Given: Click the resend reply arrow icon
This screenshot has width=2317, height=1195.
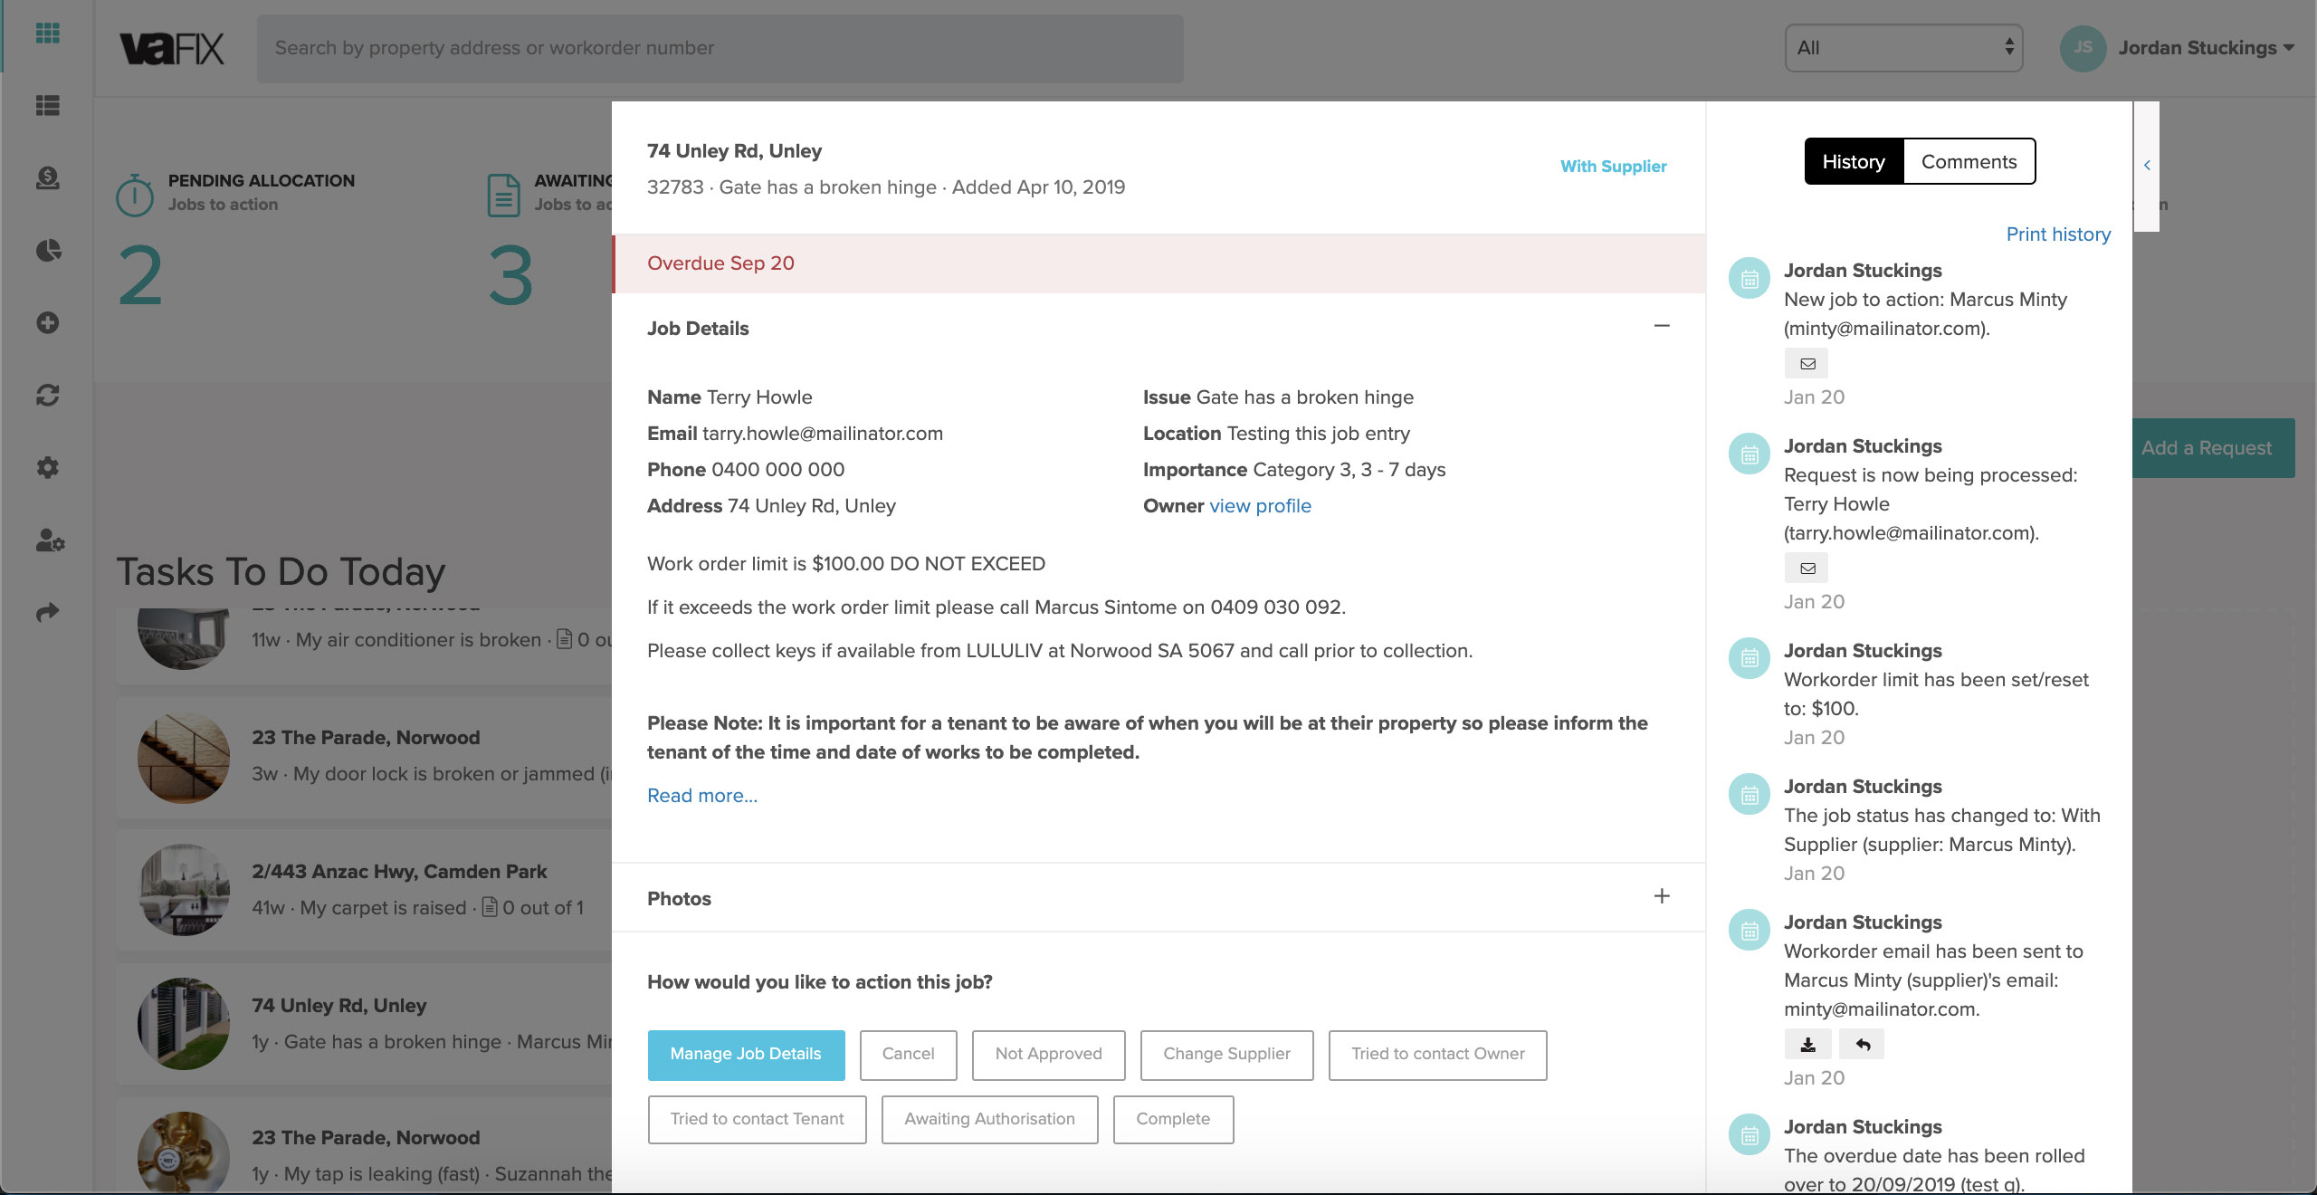Looking at the screenshot, I should click(1862, 1045).
